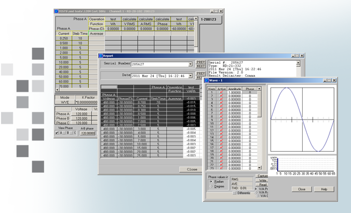Click the sine waveform plot in Wave window
The width and height of the screenshot is (351, 213).
click(302, 120)
